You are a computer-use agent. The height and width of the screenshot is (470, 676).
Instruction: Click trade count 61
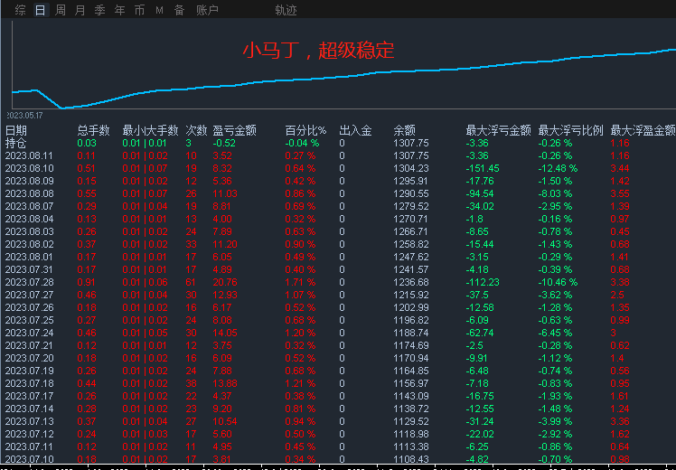click(191, 282)
